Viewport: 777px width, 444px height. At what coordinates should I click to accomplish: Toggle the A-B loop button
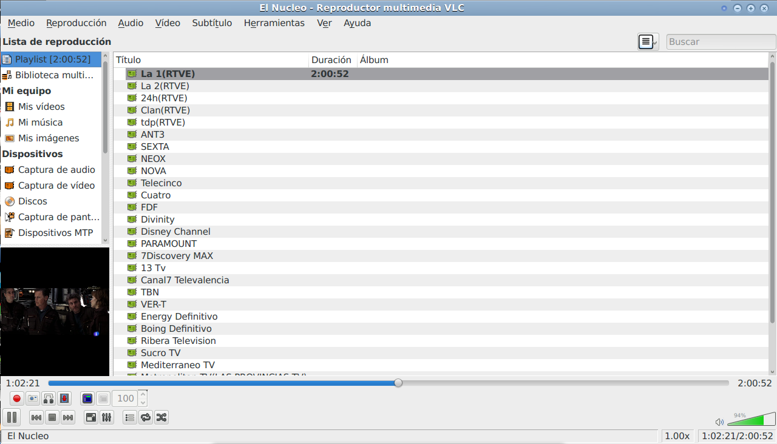tap(49, 399)
